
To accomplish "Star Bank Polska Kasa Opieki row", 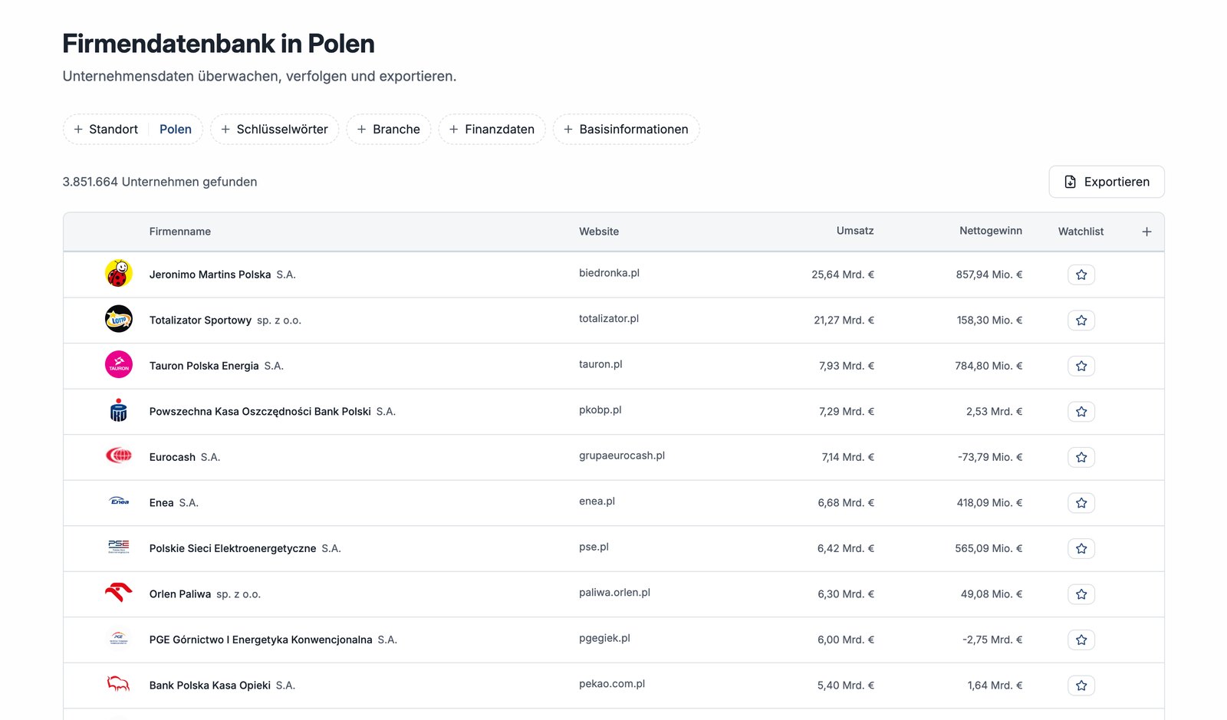I will [1081, 685].
